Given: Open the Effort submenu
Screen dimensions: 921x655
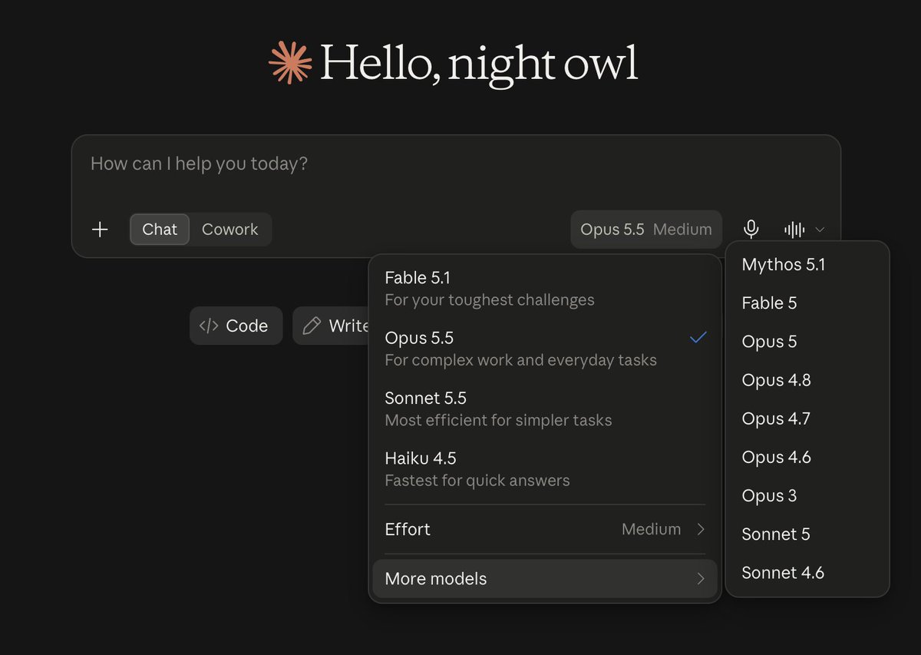Looking at the screenshot, I should click(x=545, y=529).
